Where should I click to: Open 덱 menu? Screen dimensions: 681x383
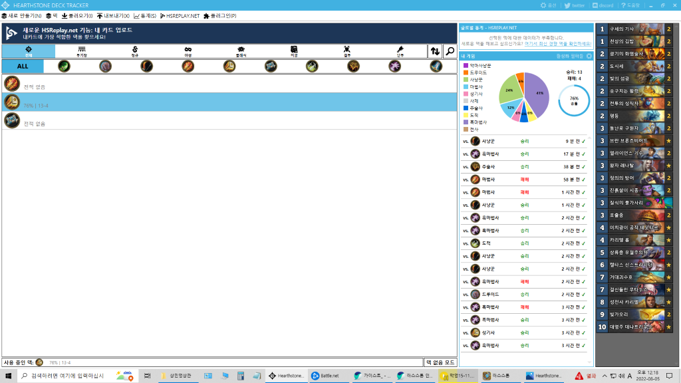(52, 16)
